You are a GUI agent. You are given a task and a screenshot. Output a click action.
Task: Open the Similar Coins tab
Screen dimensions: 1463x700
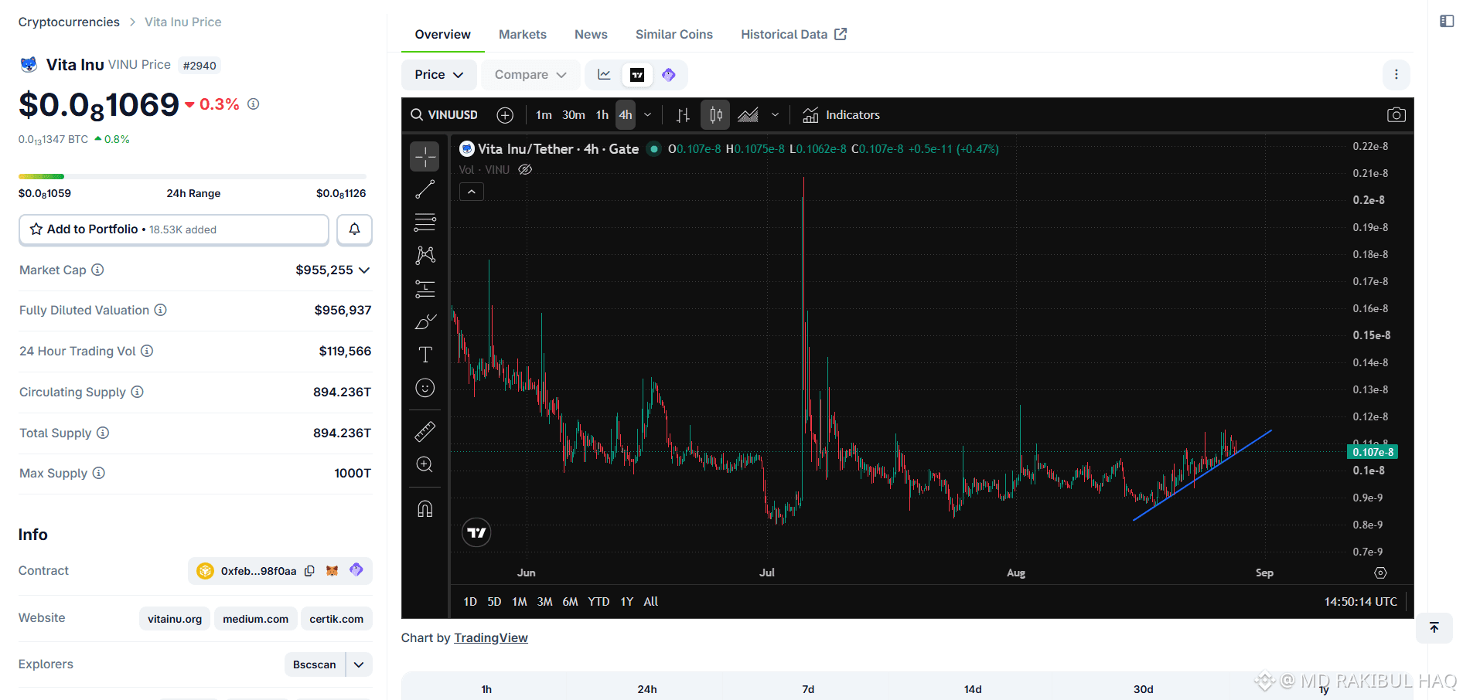pyautogui.click(x=674, y=34)
